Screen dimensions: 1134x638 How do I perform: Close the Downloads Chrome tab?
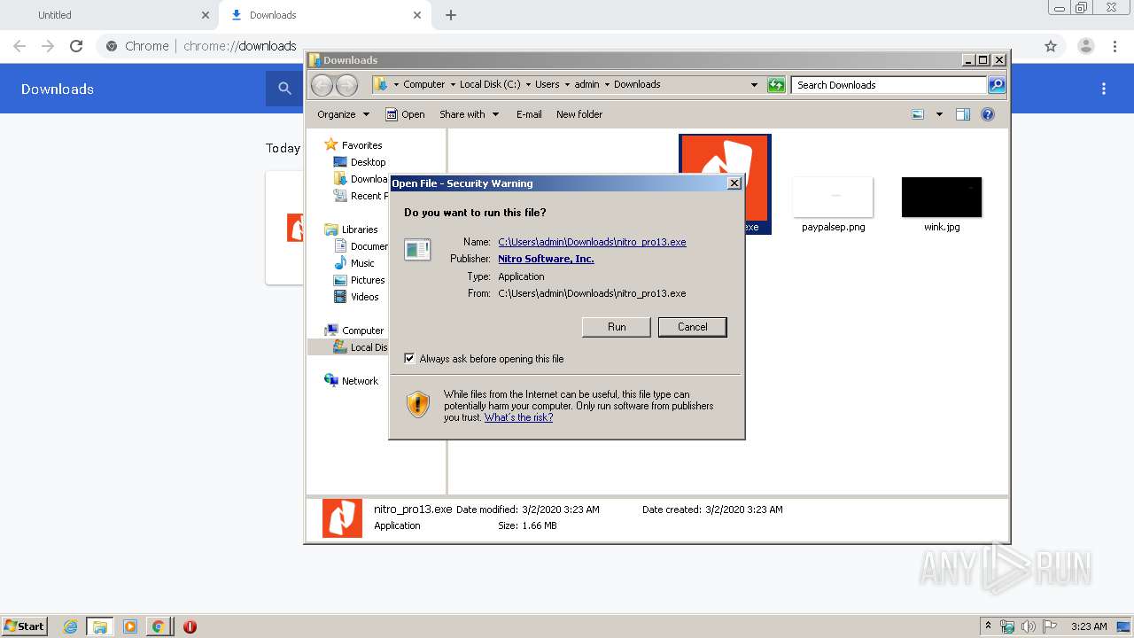(418, 15)
